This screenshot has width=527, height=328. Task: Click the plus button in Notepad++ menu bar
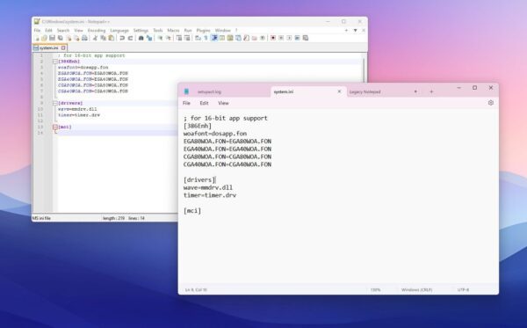pyautogui.click(x=347, y=30)
